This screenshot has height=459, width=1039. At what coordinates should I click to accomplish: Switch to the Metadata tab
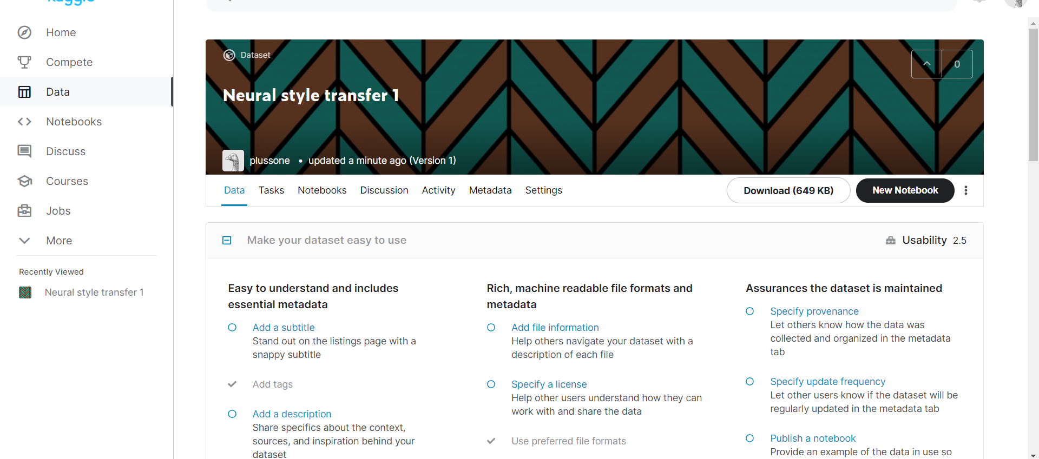pyautogui.click(x=490, y=190)
